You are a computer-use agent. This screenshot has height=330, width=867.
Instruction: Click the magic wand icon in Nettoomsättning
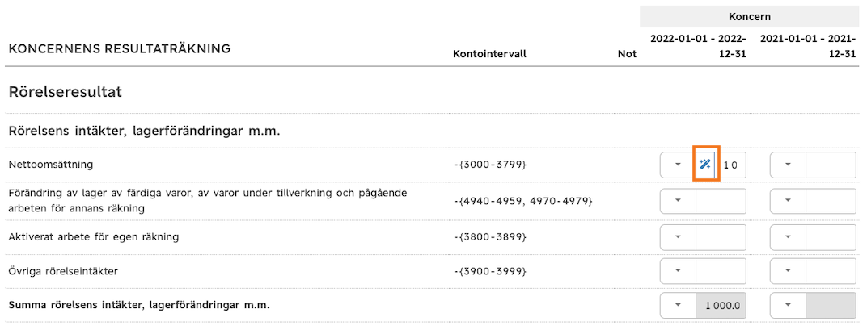[705, 164]
